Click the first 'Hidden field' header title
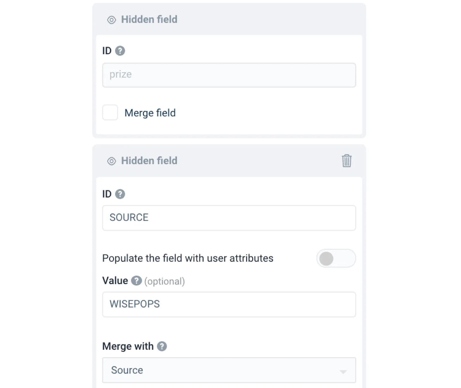Screen dimensions: 461x388 [149, 20]
